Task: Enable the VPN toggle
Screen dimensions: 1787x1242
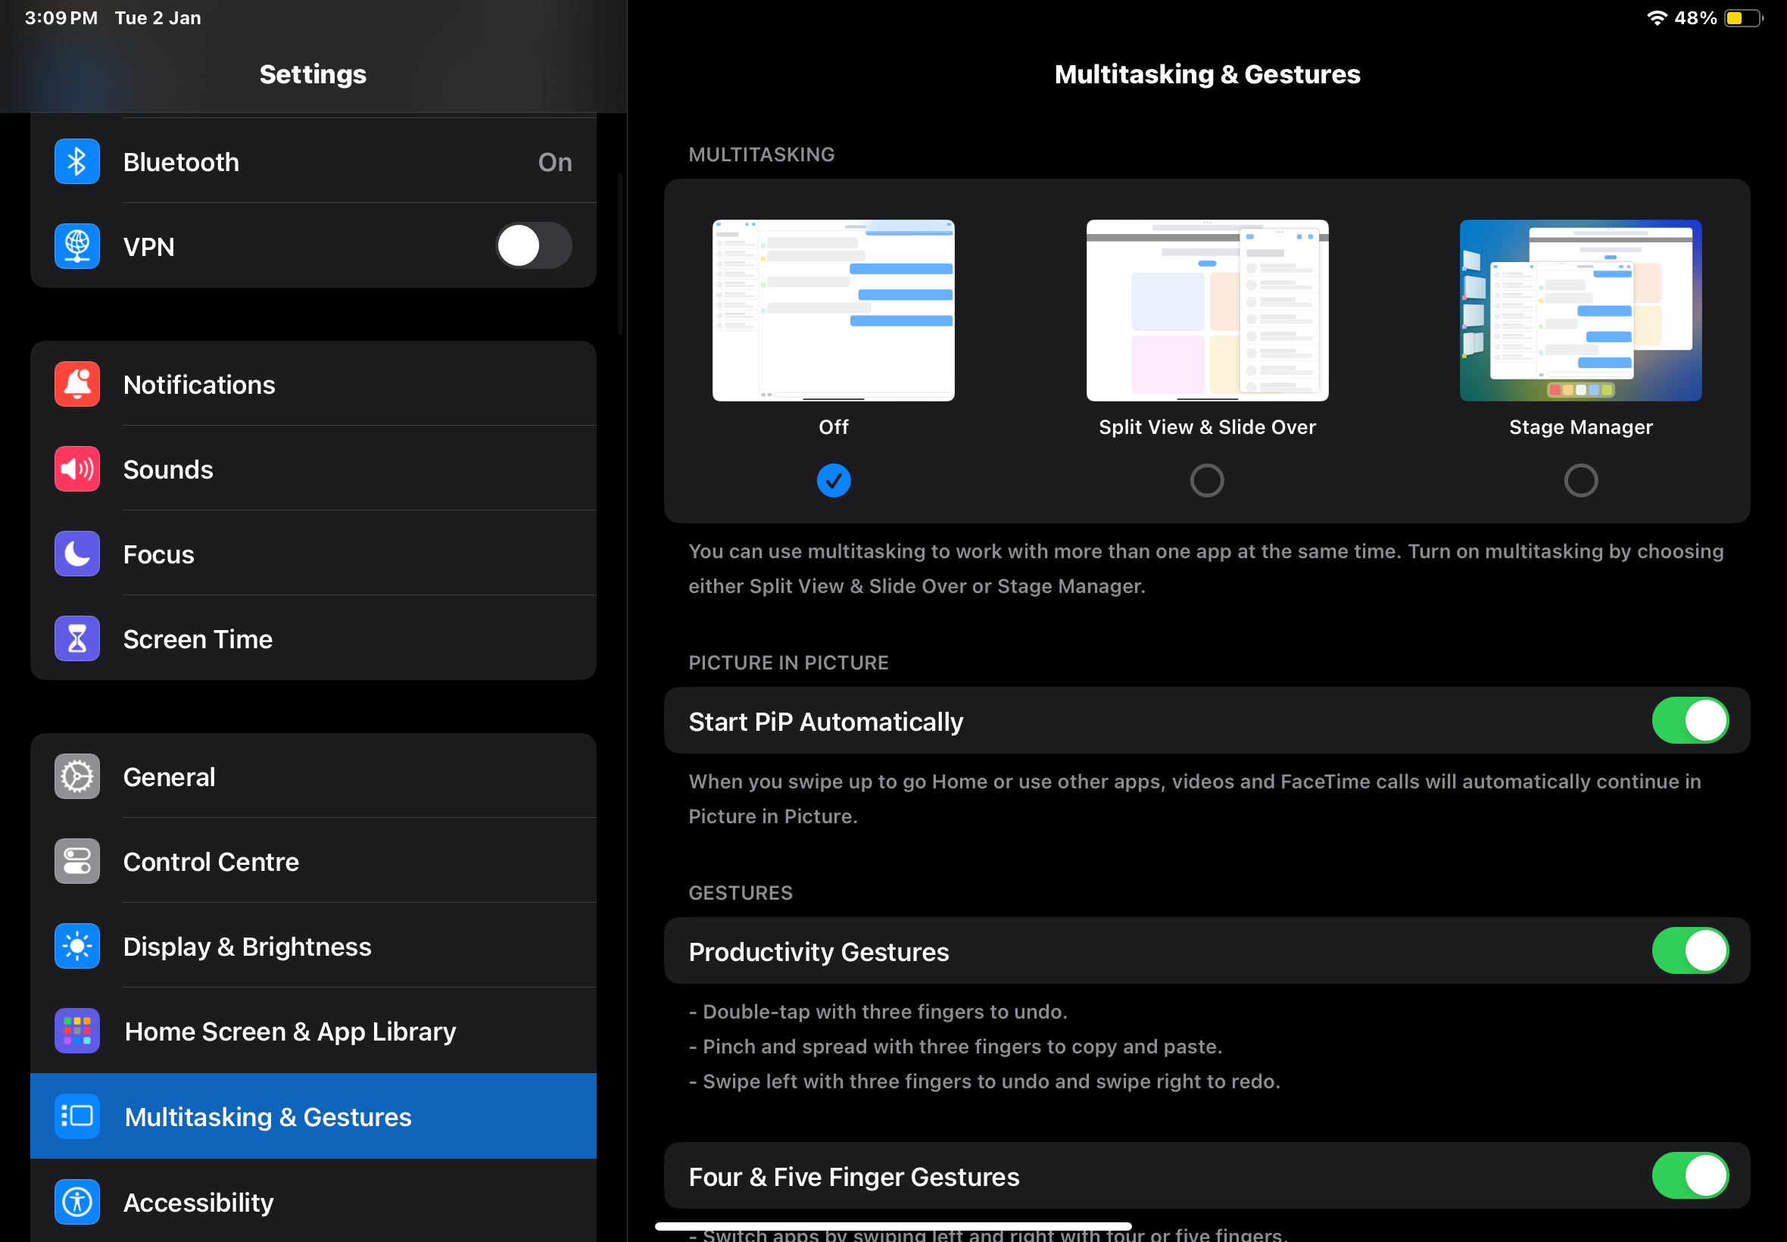Action: click(534, 246)
